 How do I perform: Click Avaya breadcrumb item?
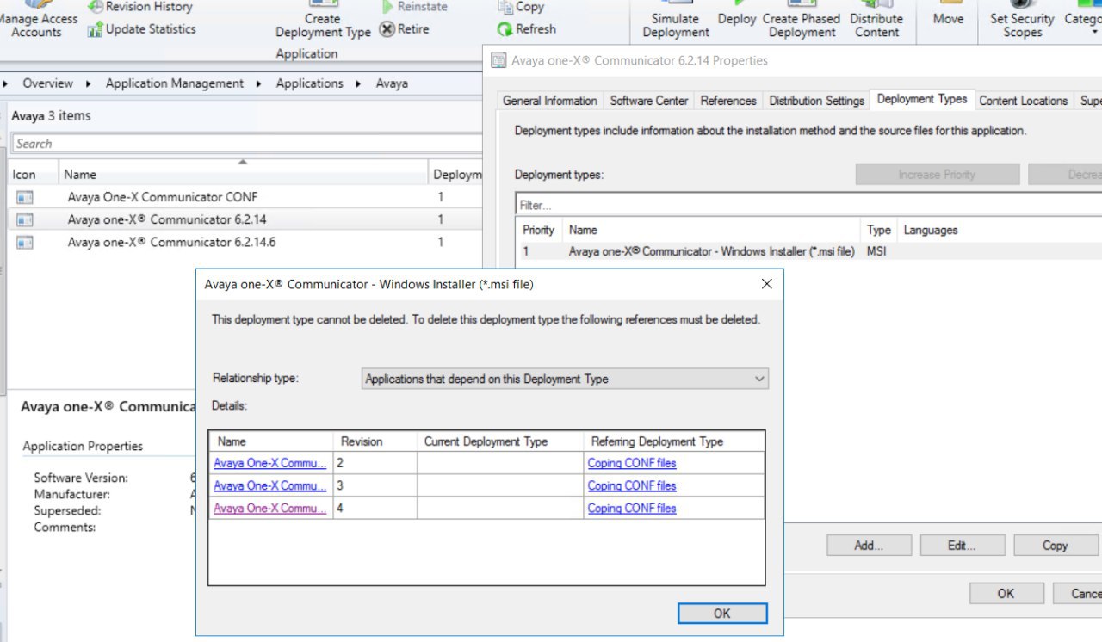pyautogui.click(x=392, y=83)
